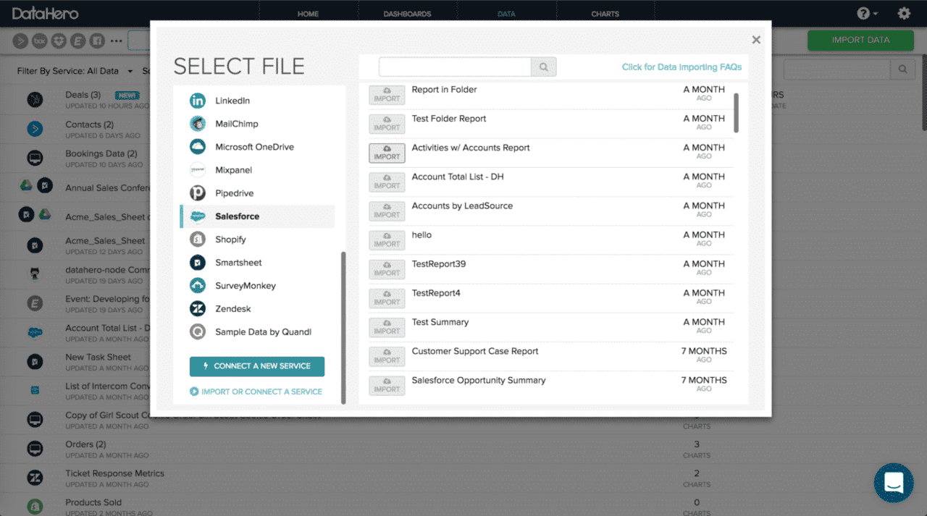Choose the Microsoft OneDrive cloud icon
This screenshot has width=927, height=516.
click(197, 147)
